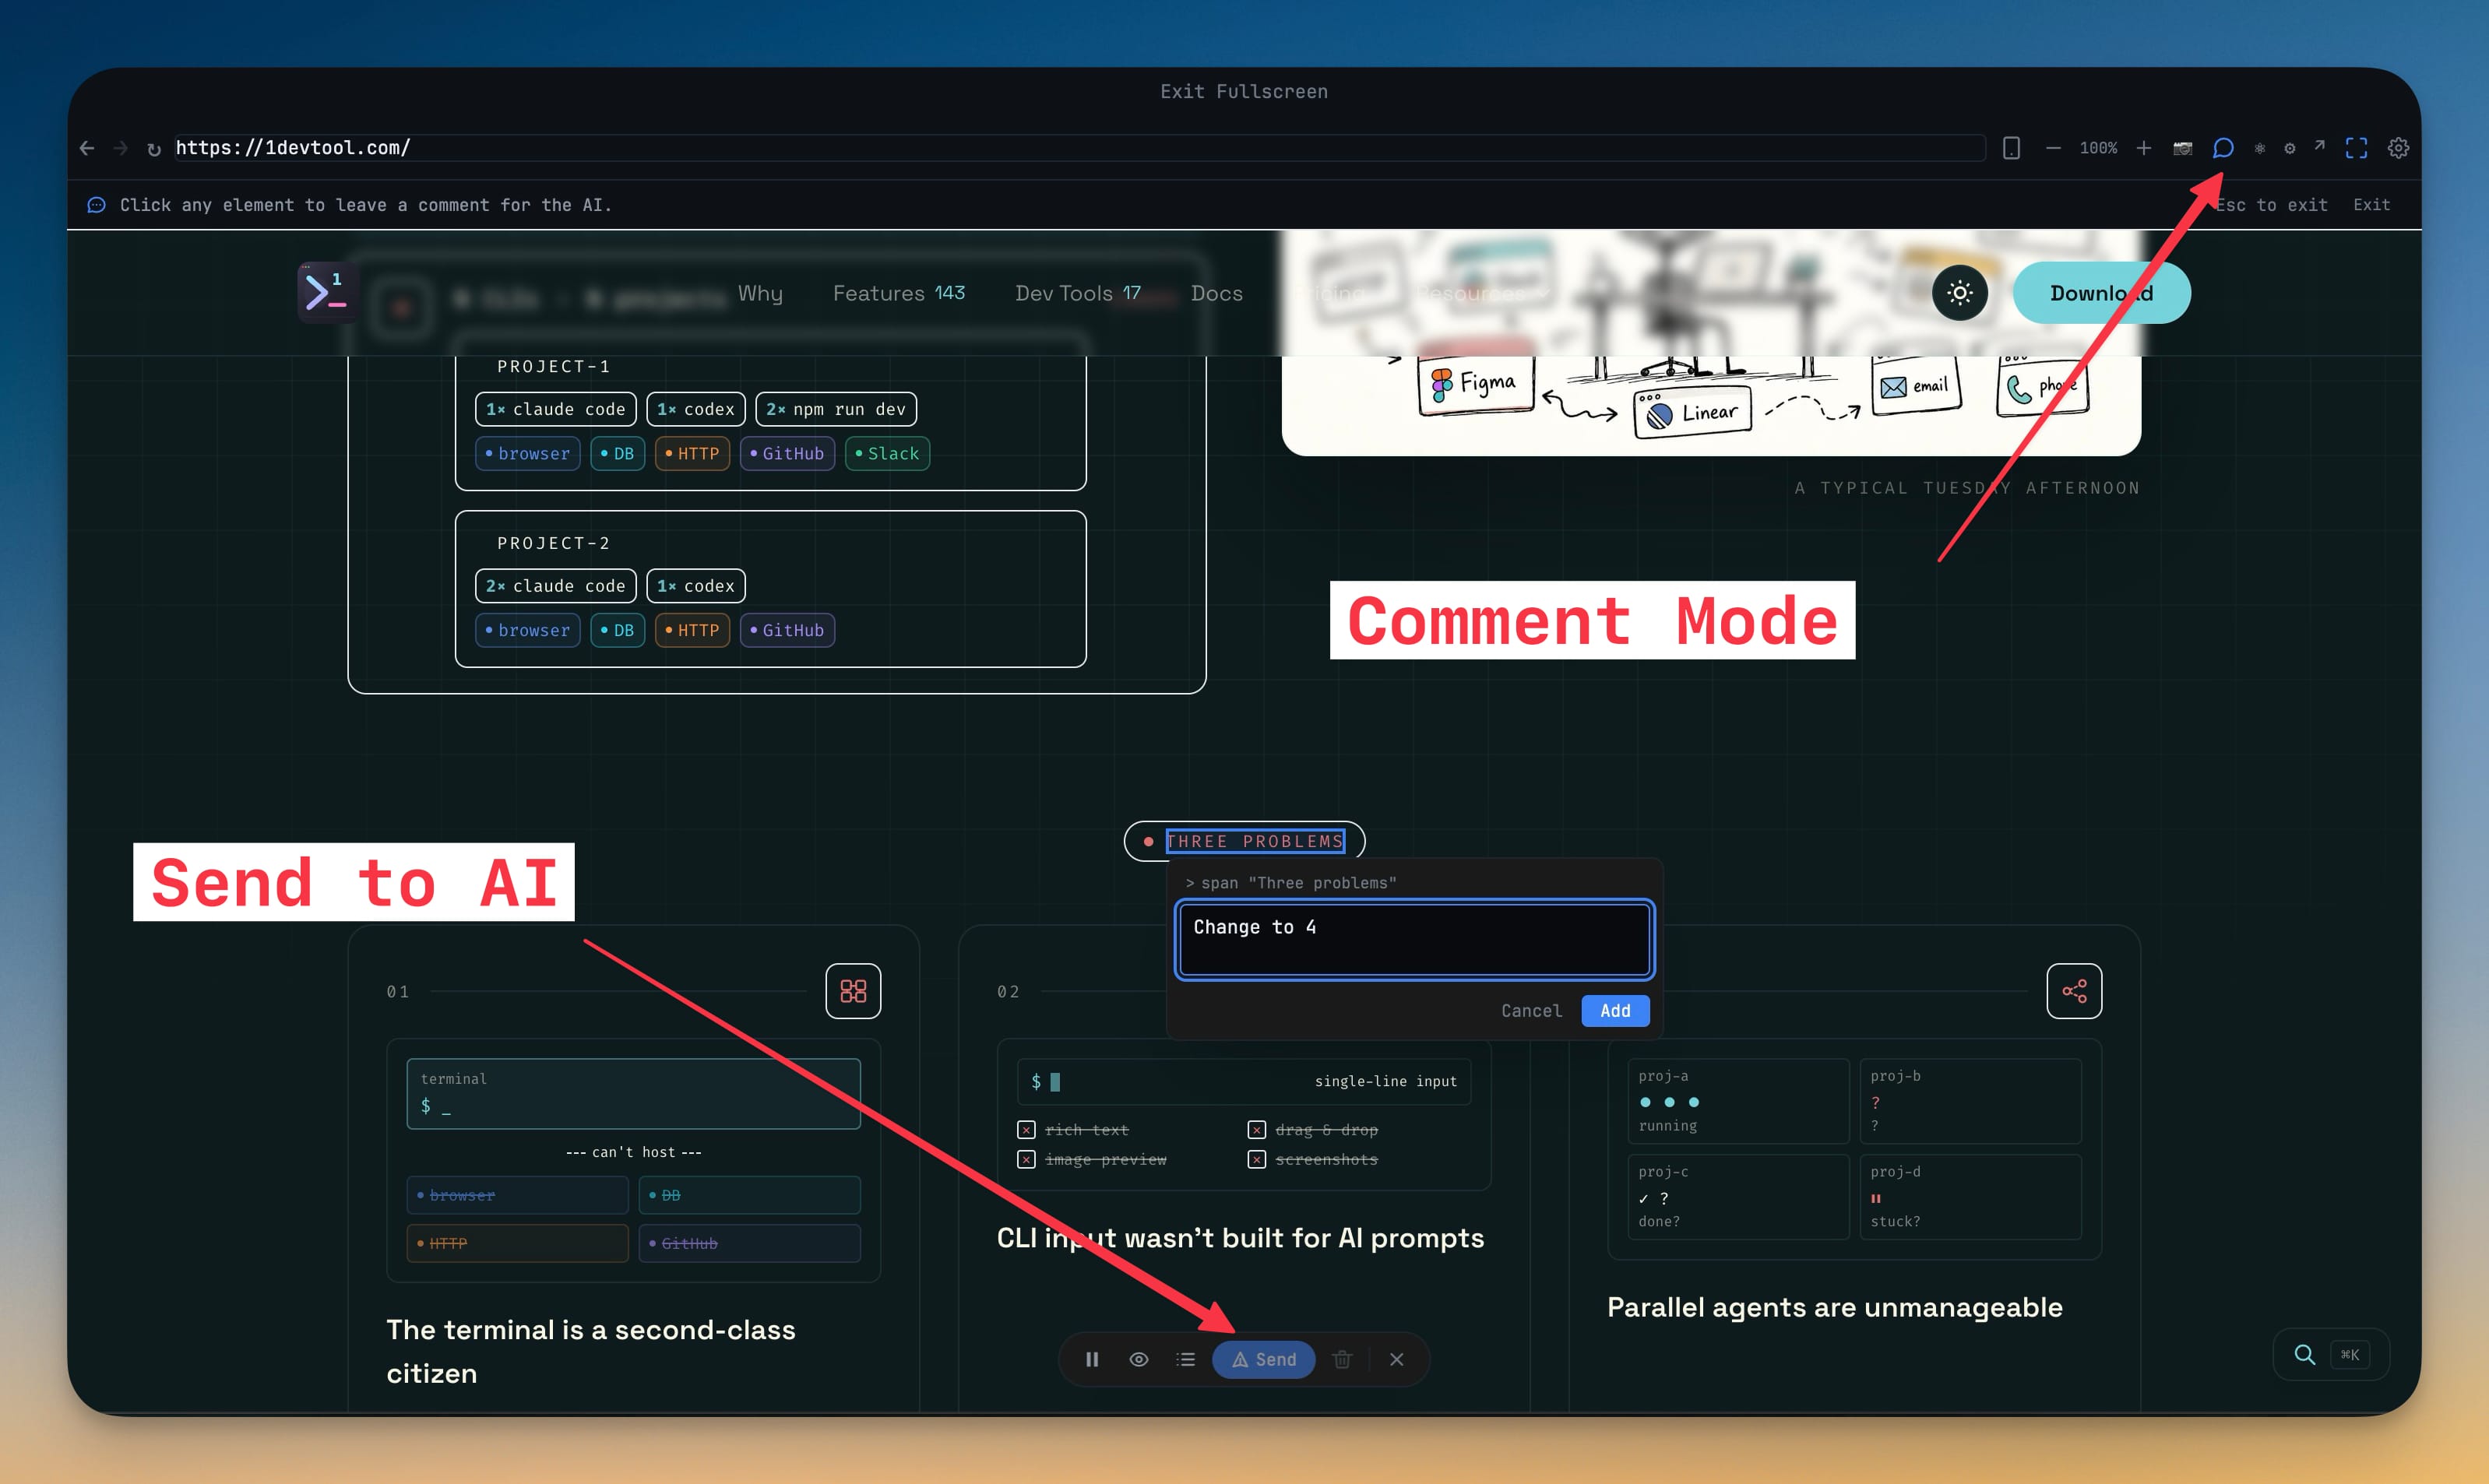Open browser settings with the large gear icon
The height and width of the screenshot is (1484, 2489).
[2398, 148]
